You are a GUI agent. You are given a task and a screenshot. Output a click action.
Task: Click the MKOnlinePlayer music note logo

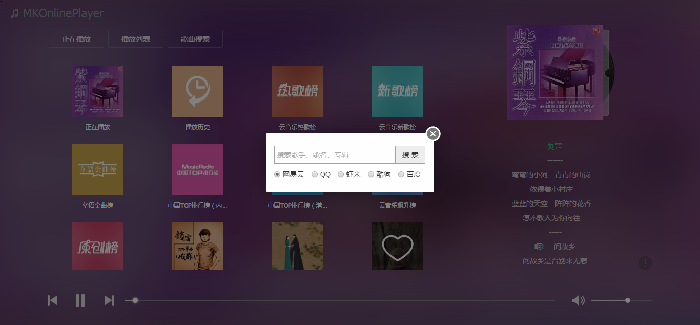coord(15,13)
